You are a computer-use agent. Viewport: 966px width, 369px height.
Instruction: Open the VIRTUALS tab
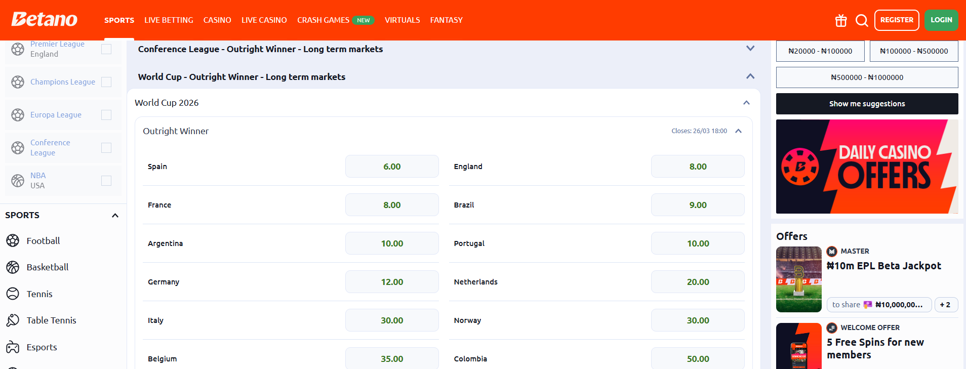point(402,20)
